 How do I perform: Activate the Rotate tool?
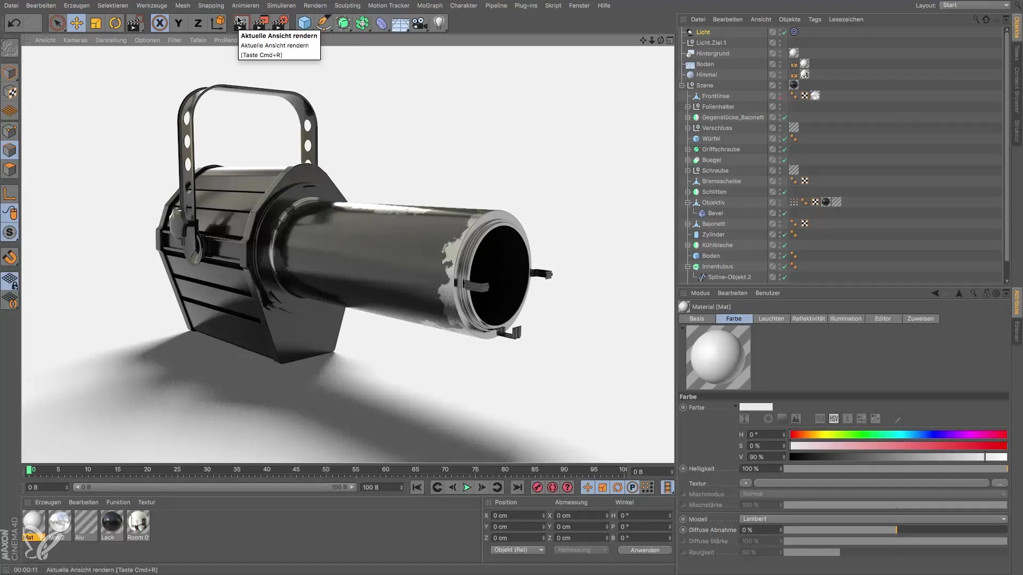[x=115, y=23]
